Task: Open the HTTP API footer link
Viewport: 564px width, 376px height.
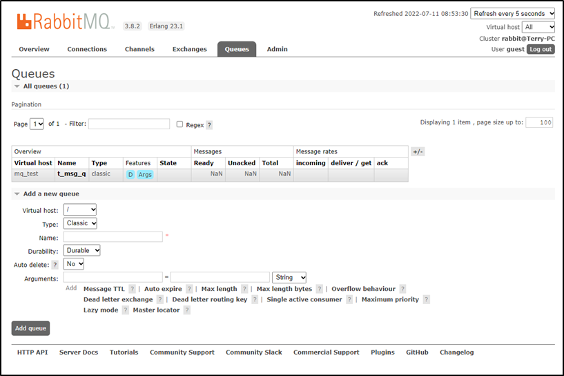Action: tap(32, 352)
